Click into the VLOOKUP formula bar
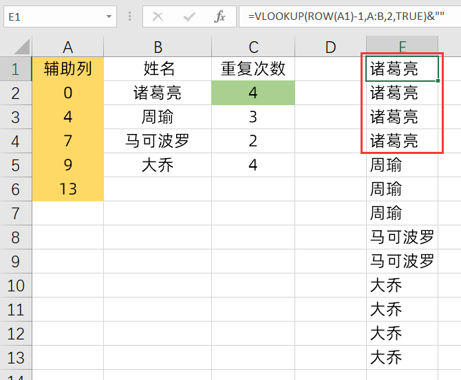 [350, 16]
